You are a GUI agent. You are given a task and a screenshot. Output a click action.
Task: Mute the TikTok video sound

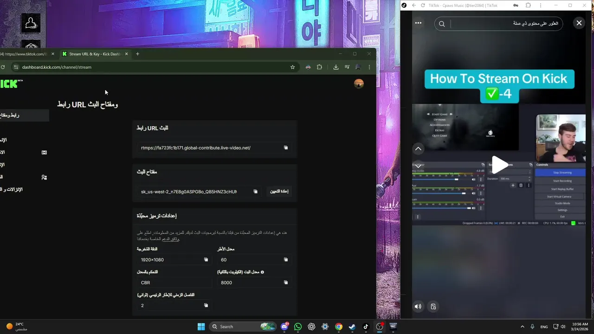[x=418, y=306]
